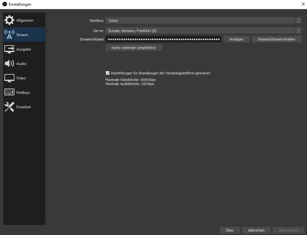Viewport: 307px width, 235px height.
Task: Select the Video monitor icon
Action: pos(9,78)
